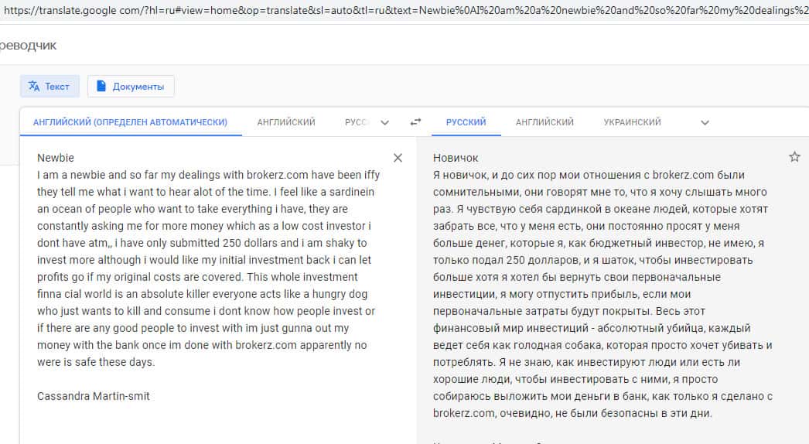Open the Документы translation mode
Viewport: 809px width, 444px height.
coord(131,87)
